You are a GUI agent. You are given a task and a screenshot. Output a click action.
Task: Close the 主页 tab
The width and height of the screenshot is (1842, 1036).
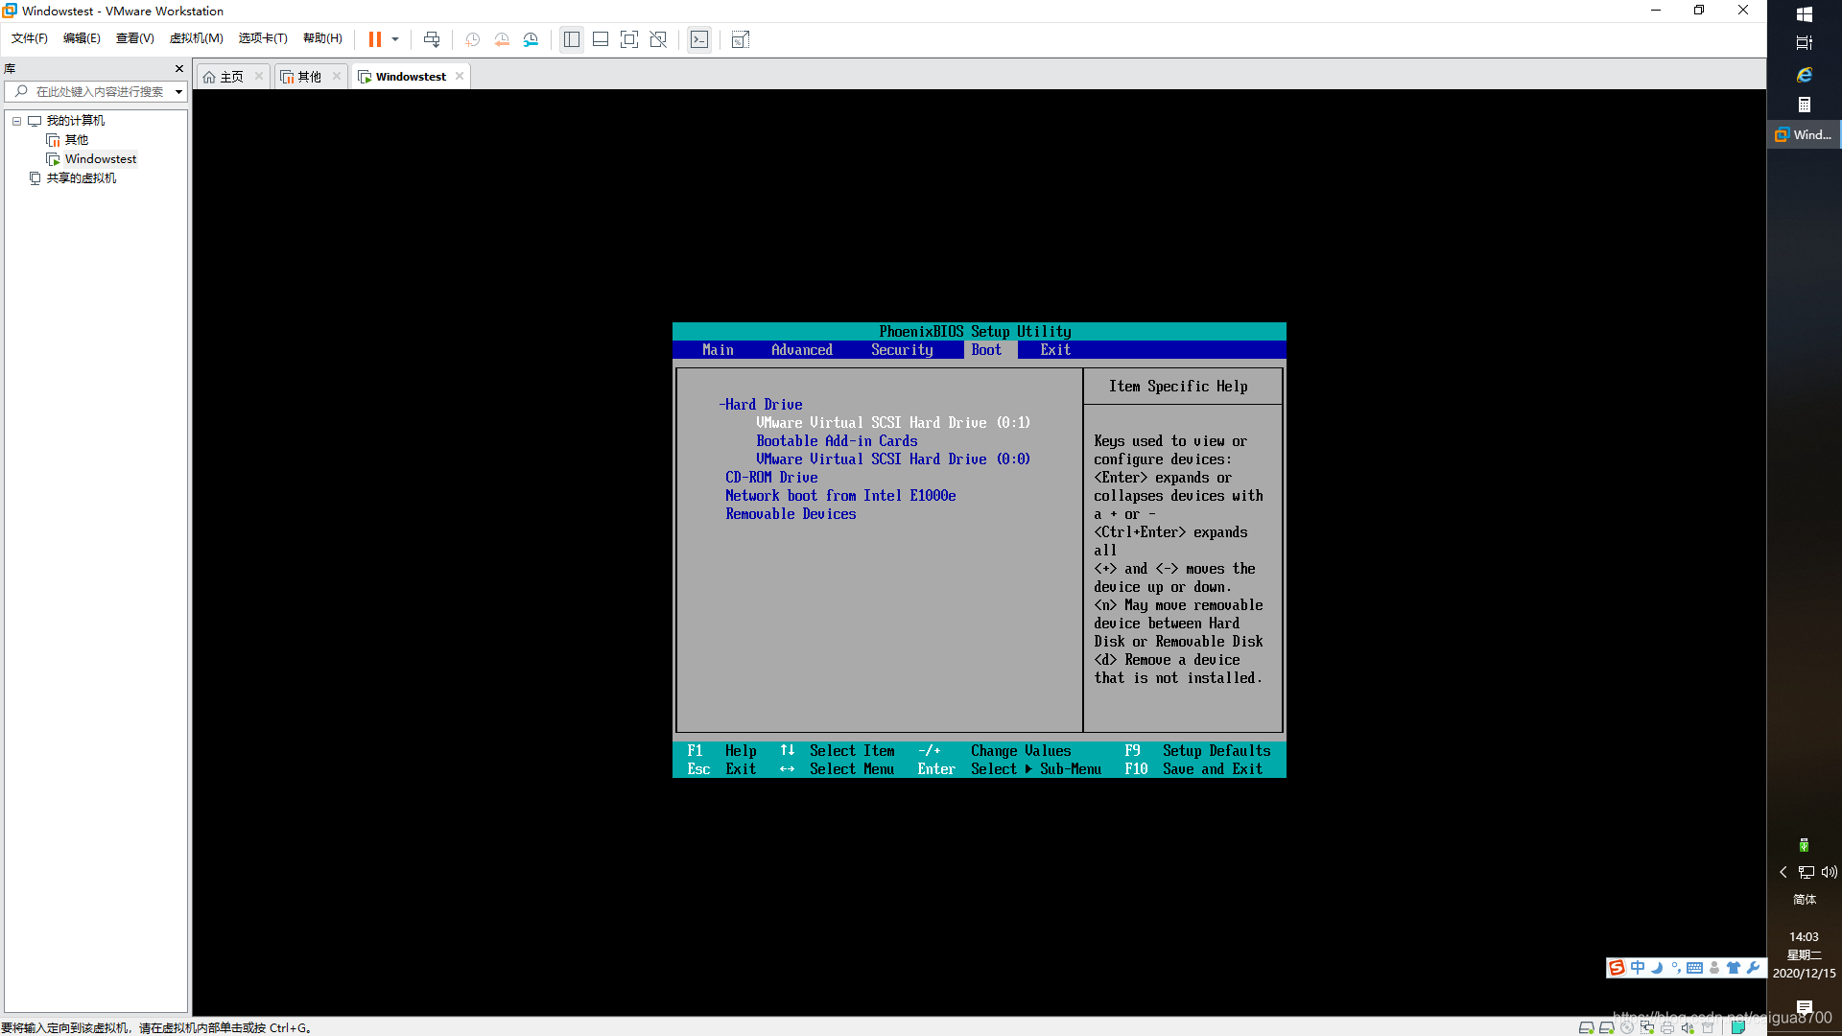tap(259, 77)
